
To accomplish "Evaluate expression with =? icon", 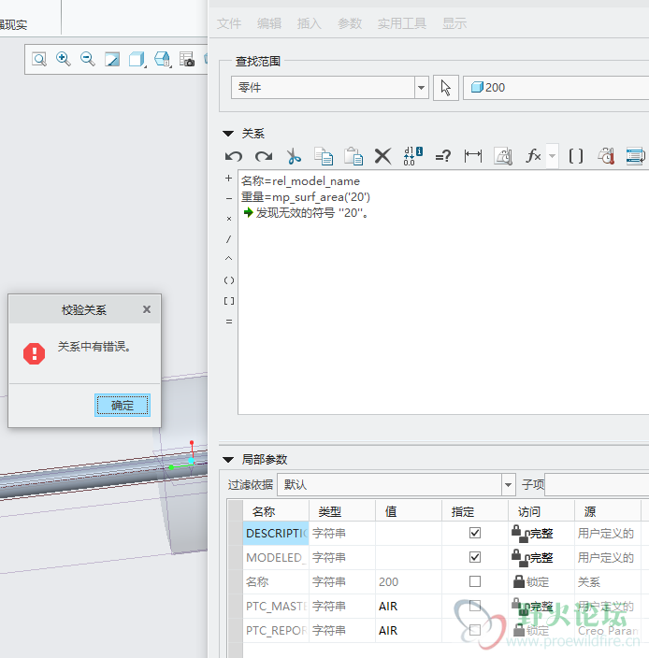I will [x=443, y=156].
